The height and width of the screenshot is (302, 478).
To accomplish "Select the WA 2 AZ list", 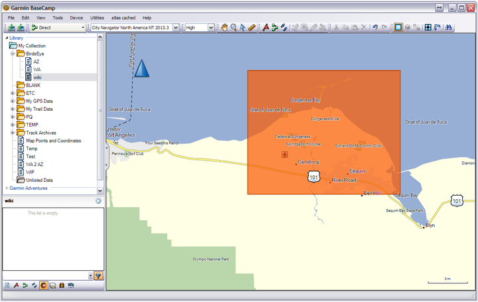I will 35,164.
